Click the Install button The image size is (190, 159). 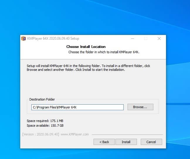(126, 142)
